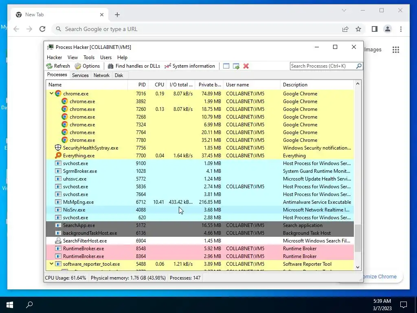
Task: Sort by I/O total column header
Action: (x=181, y=85)
